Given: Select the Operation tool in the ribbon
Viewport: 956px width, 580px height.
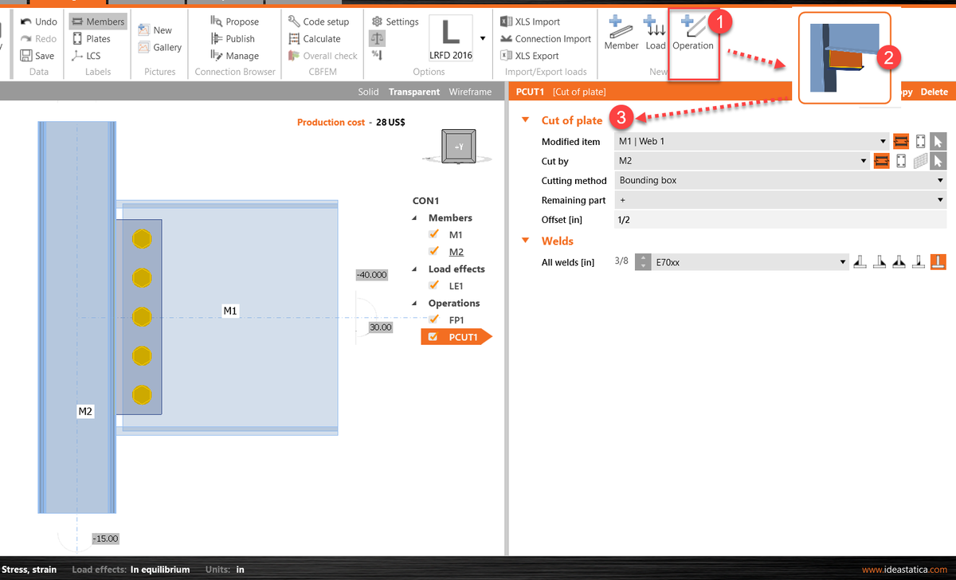Looking at the screenshot, I should (x=692, y=37).
